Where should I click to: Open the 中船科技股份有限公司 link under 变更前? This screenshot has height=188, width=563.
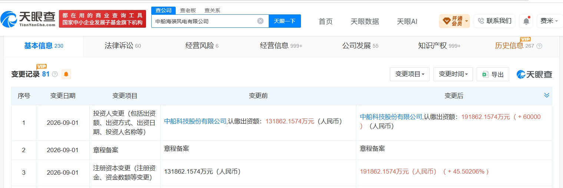[x=195, y=121]
